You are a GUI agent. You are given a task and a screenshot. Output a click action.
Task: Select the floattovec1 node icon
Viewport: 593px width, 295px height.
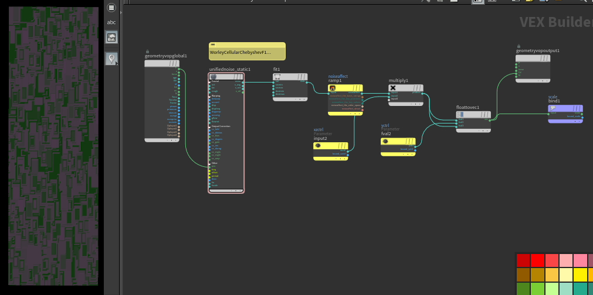[x=461, y=114]
